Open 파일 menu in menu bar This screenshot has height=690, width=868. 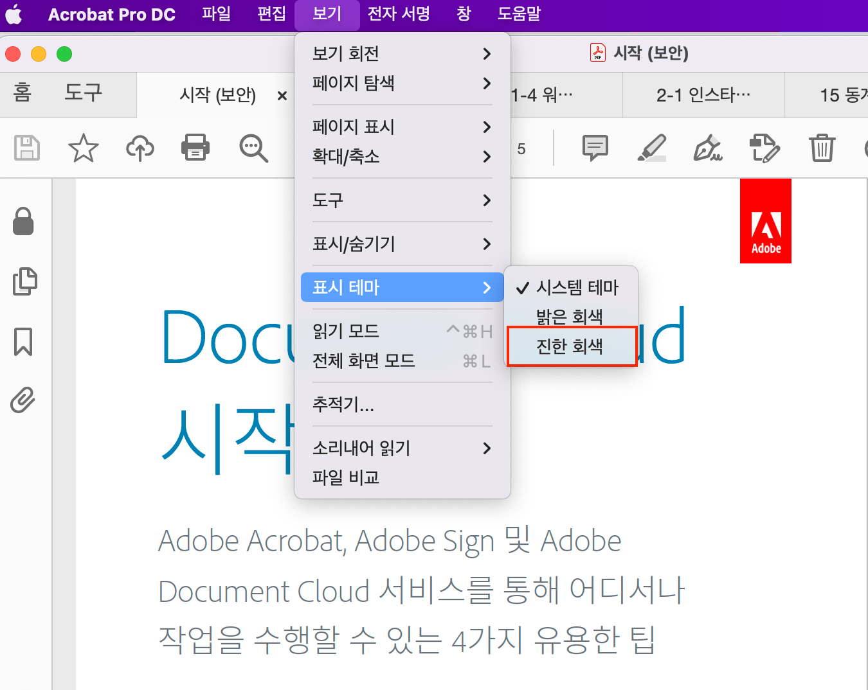216,14
